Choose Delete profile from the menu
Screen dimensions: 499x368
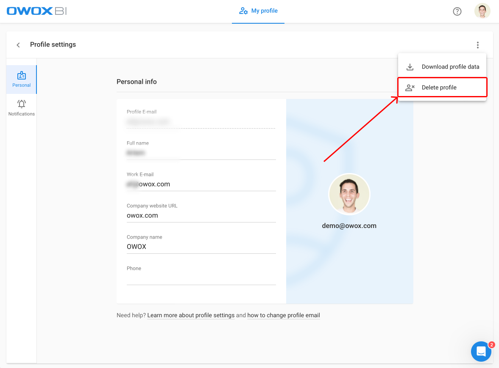pyautogui.click(x=442, y=87)
